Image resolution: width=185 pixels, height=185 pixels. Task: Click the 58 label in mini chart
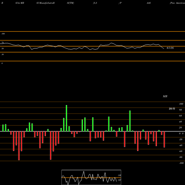120,175
